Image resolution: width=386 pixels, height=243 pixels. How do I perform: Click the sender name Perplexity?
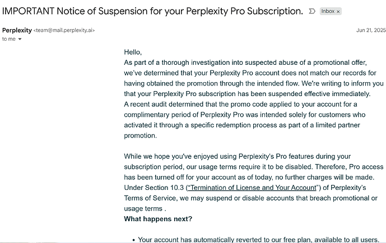click(x=17, y=30)
